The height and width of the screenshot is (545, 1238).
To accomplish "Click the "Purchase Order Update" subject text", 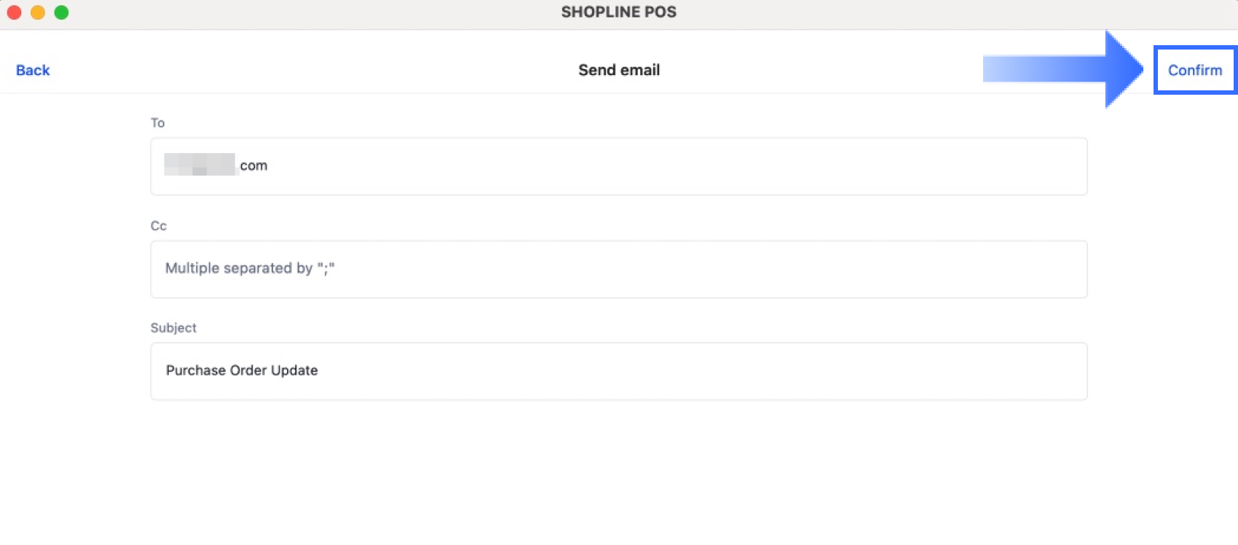I will 242,370.
